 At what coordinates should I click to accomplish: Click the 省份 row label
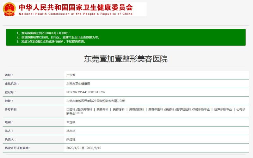pos(9,75)
